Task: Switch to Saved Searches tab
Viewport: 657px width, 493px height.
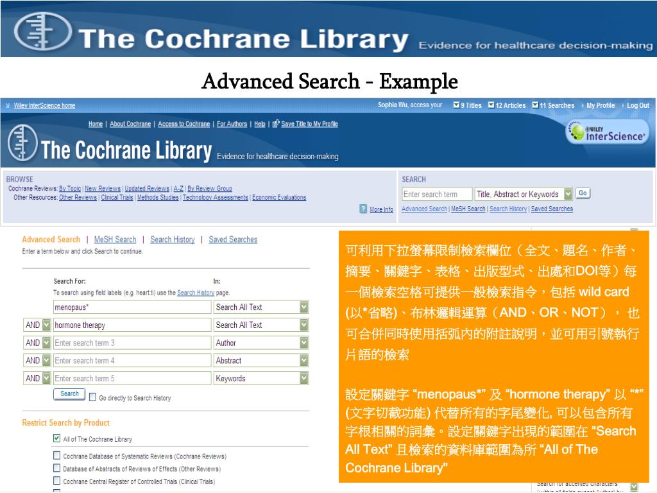Action: 233,239
